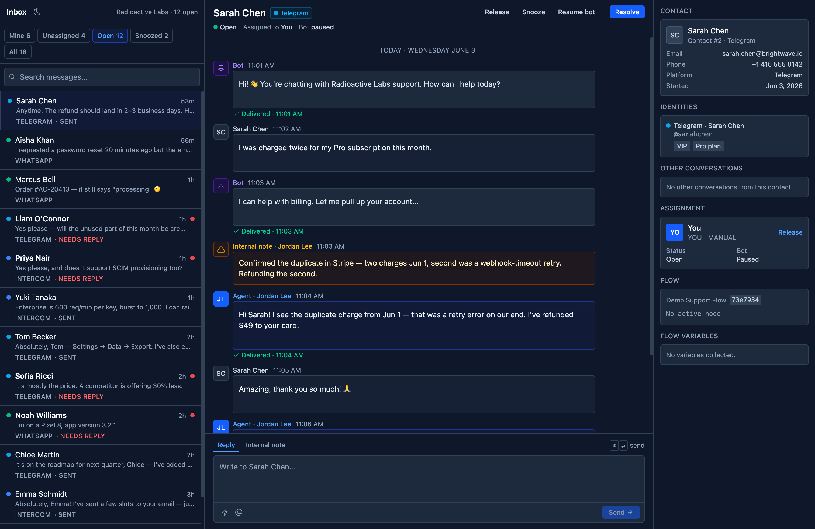Click the @sarahchen handle
Viewport: 815px width, 529px height.
693,134
